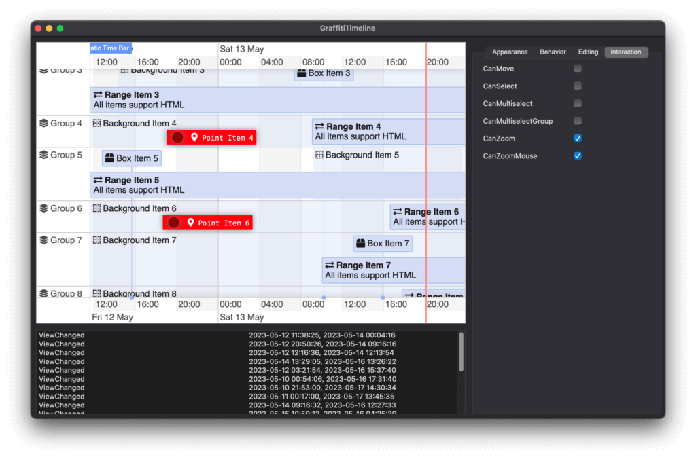696x459 pixels.
Task: Click the arrows icon of Range Item 3
Action: tap(98, 94)
